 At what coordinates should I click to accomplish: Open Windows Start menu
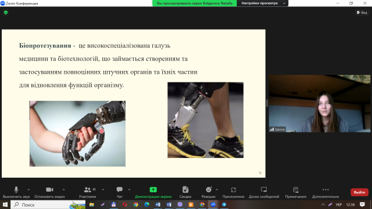click(5, 204)
